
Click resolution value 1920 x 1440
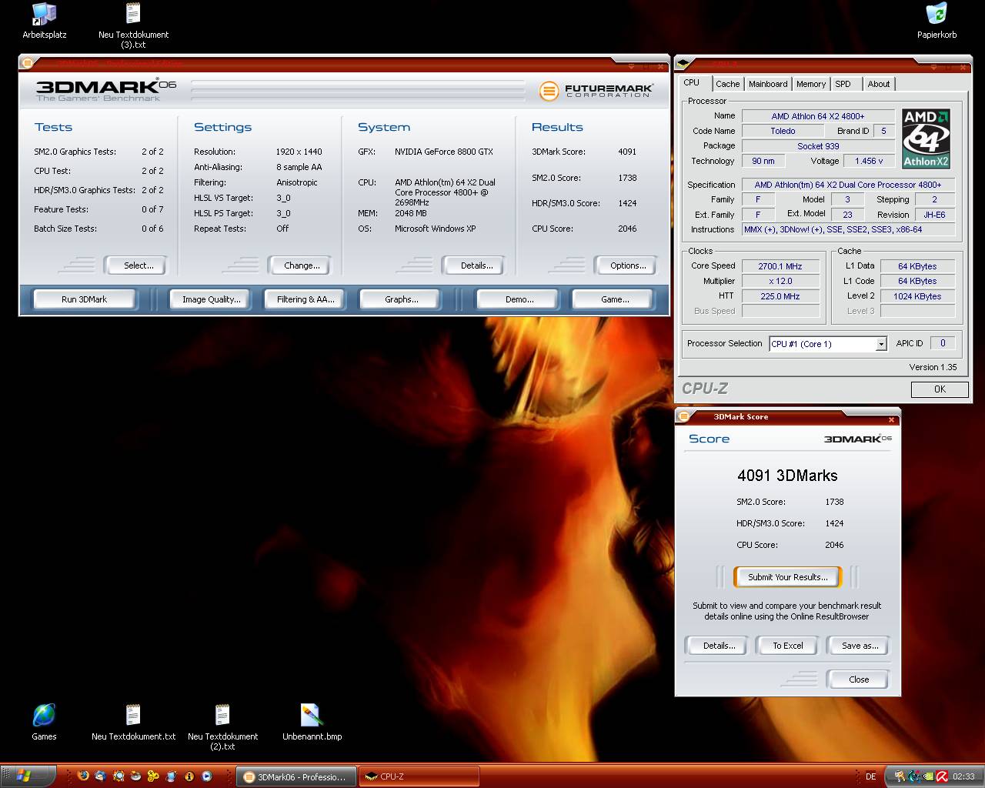[299, 152]
